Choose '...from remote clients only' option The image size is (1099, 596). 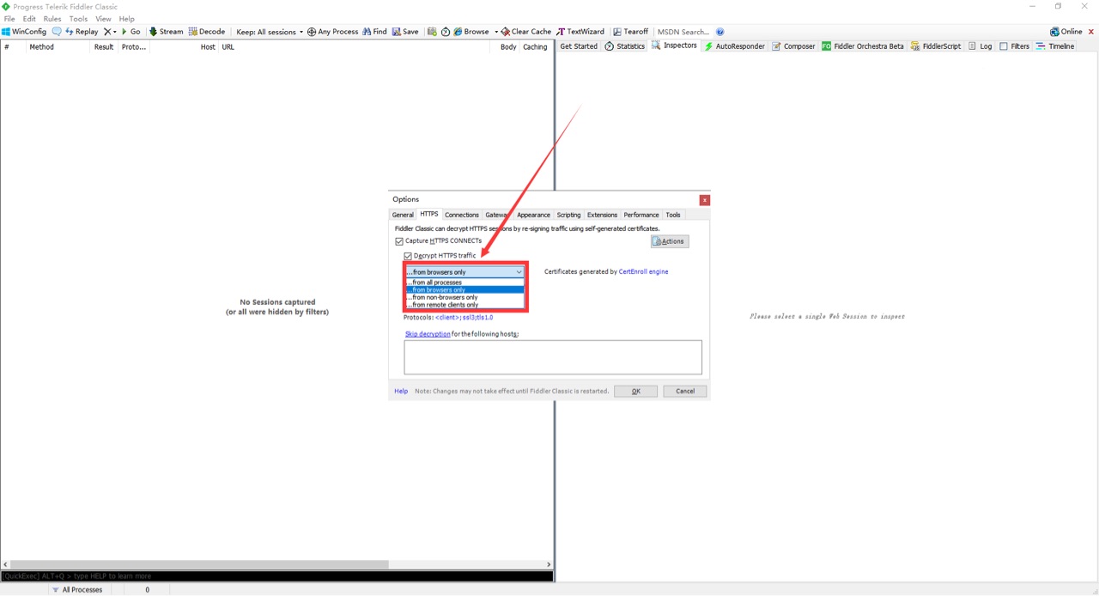click(x=464, y=305)
